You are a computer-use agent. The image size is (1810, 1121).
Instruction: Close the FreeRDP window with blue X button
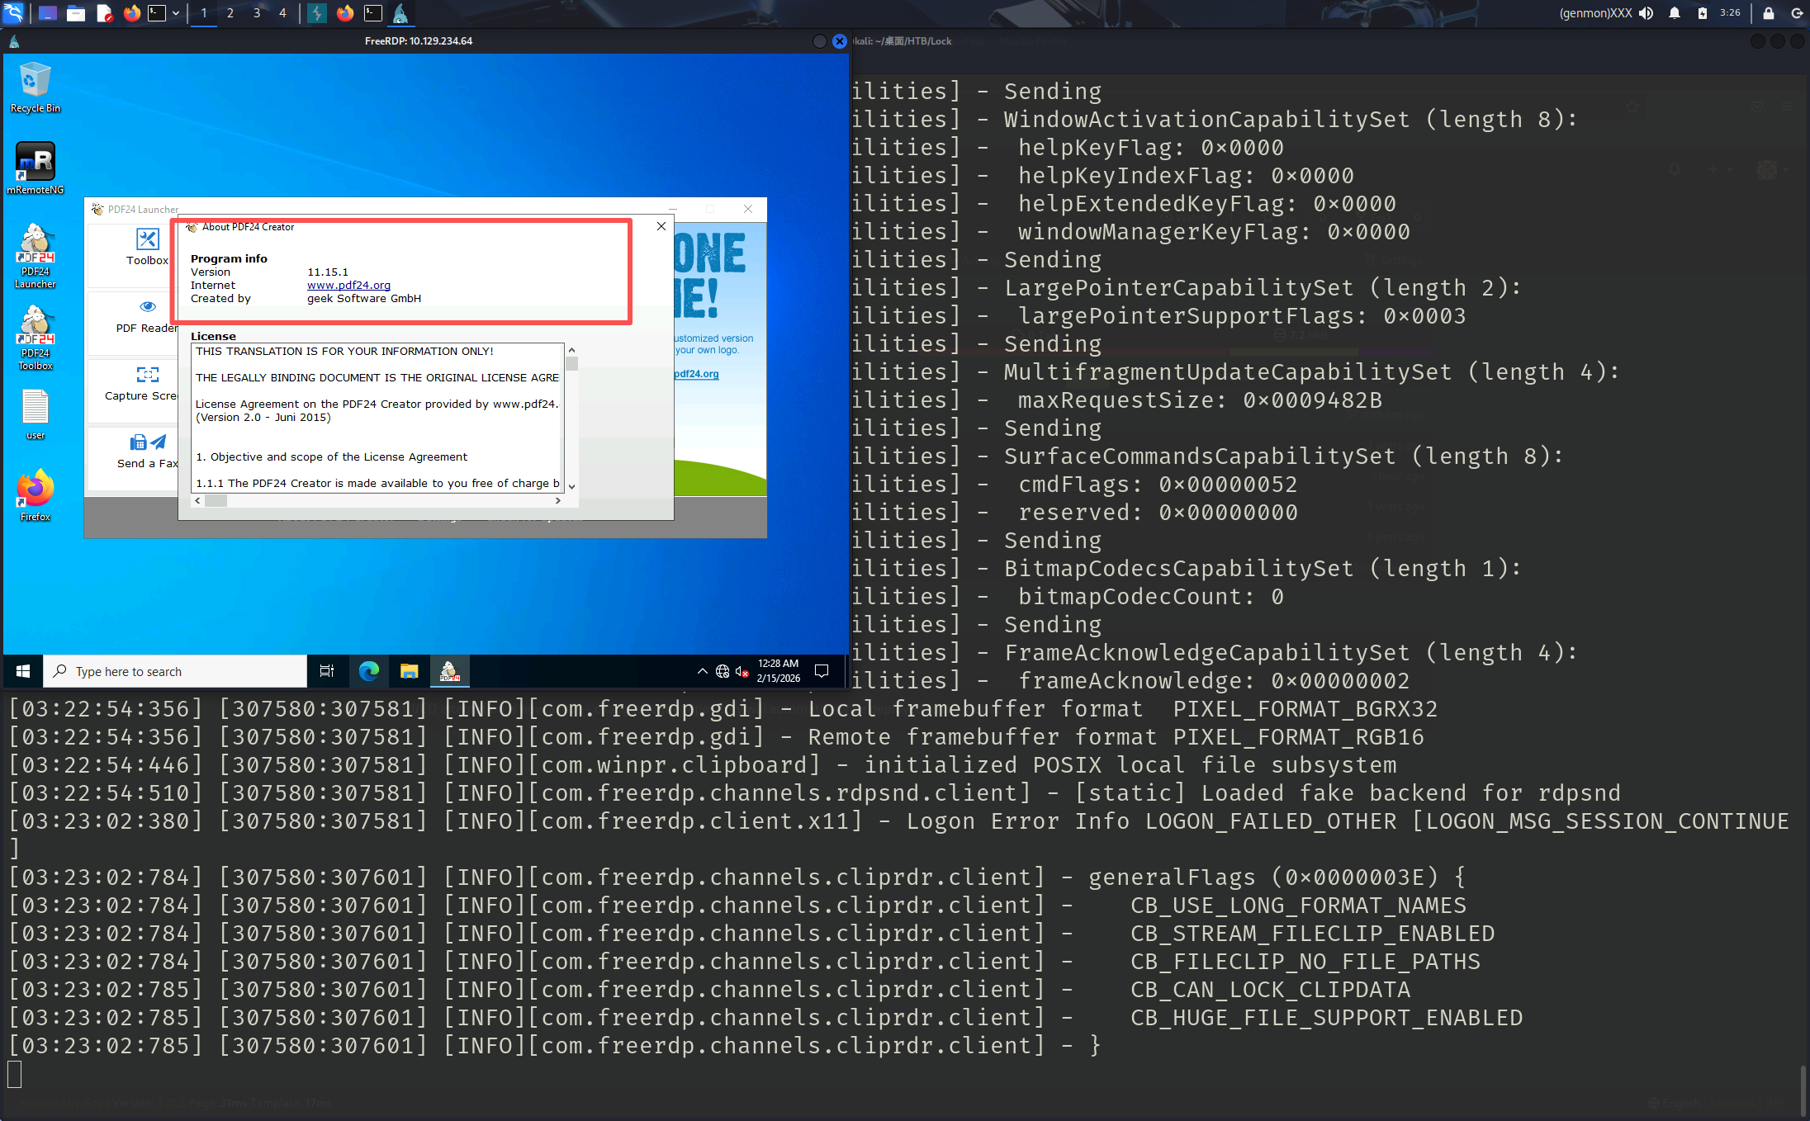point(840,41)
